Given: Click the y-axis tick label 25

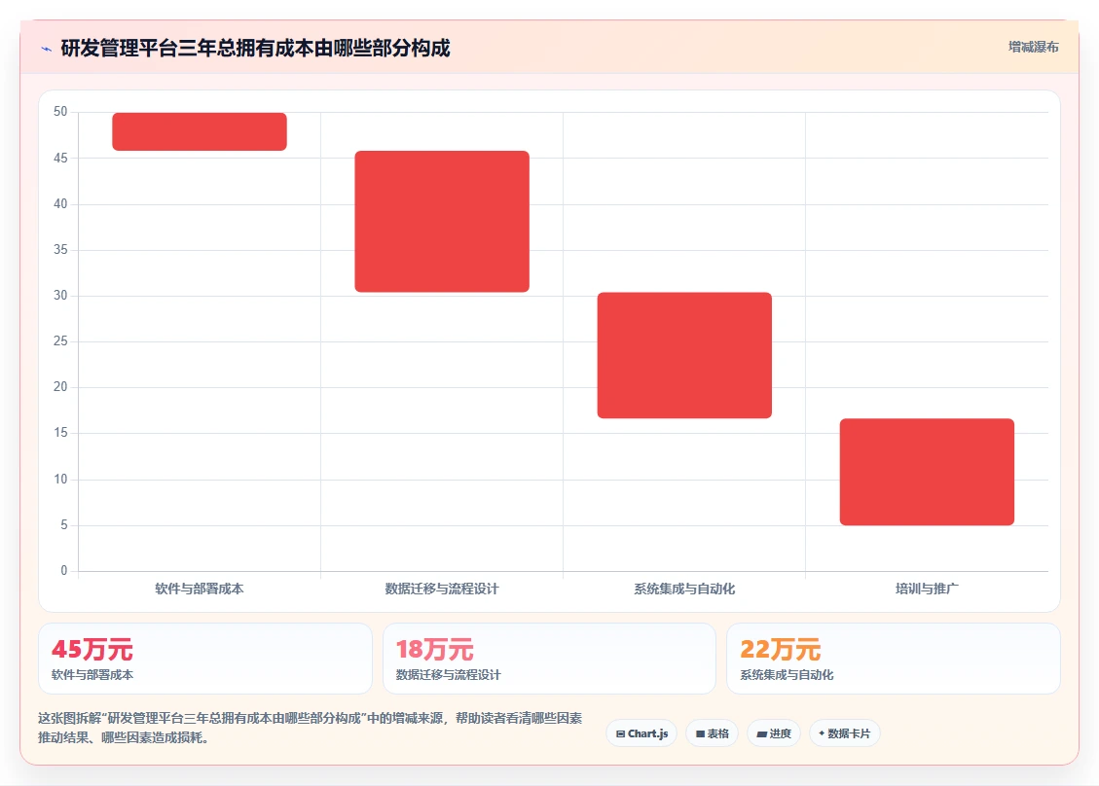Looking at the screenshot, I should pyautogui.click(x=60, y=341).
